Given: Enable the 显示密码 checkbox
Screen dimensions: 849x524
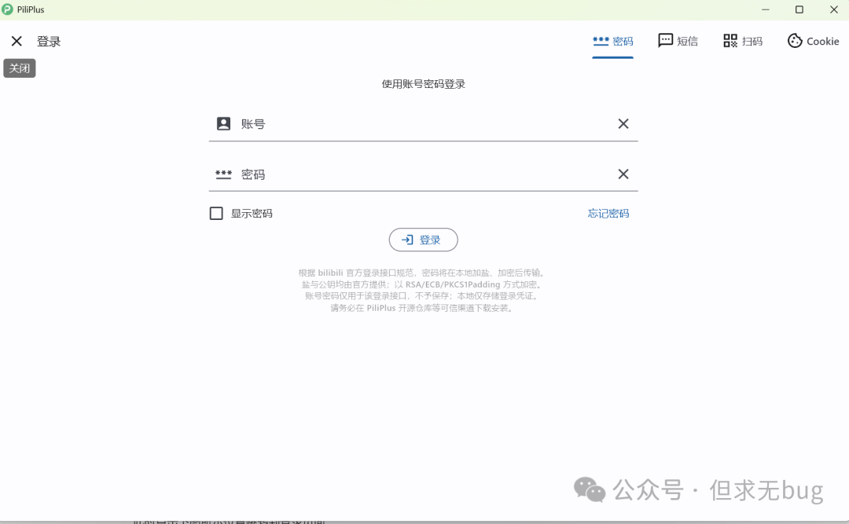Looking at the screenshot, I should 216,213.
